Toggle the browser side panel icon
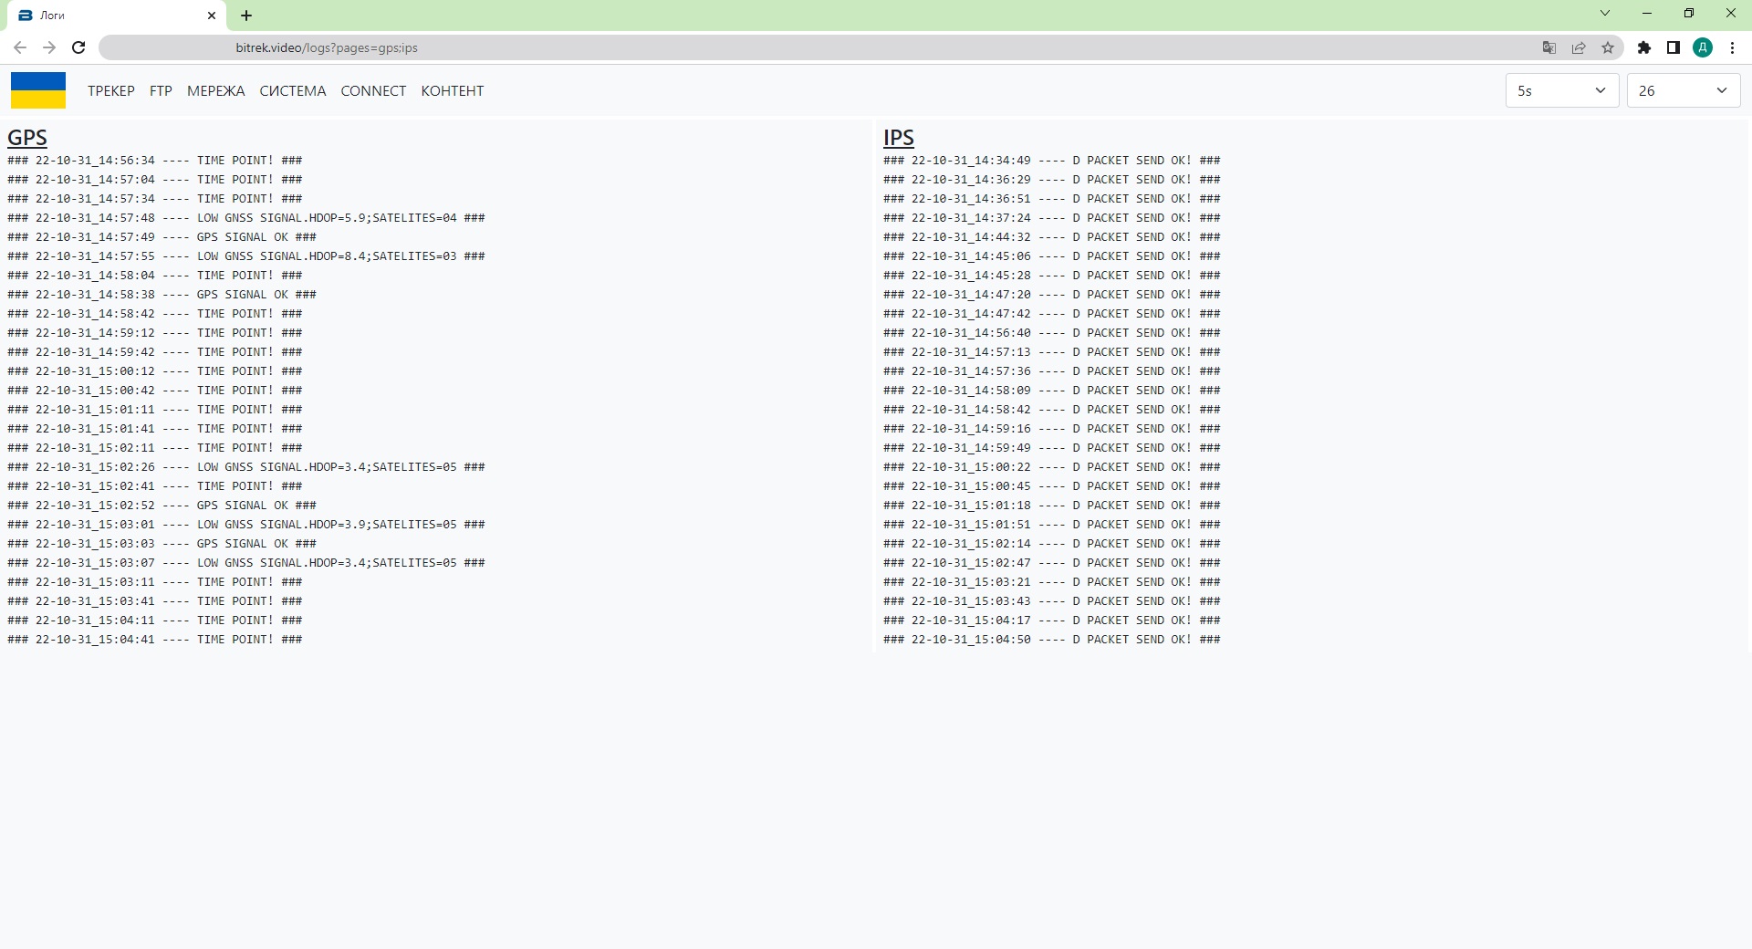The width and height of the screenshot is (1752, 949). tap(1674, 47)
